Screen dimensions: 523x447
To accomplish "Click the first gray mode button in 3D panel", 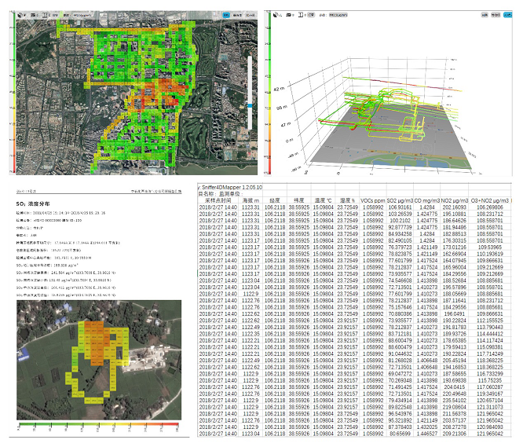I will 485,15.
